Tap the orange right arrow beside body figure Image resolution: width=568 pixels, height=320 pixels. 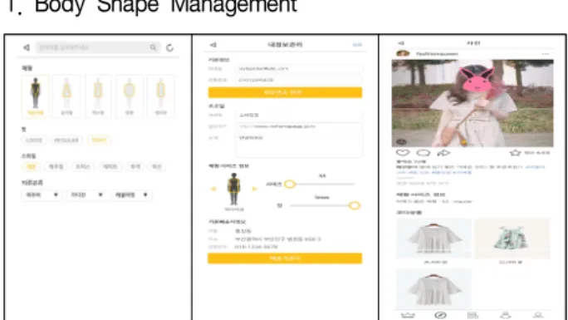pyautogui.click(x=255, y=189)
